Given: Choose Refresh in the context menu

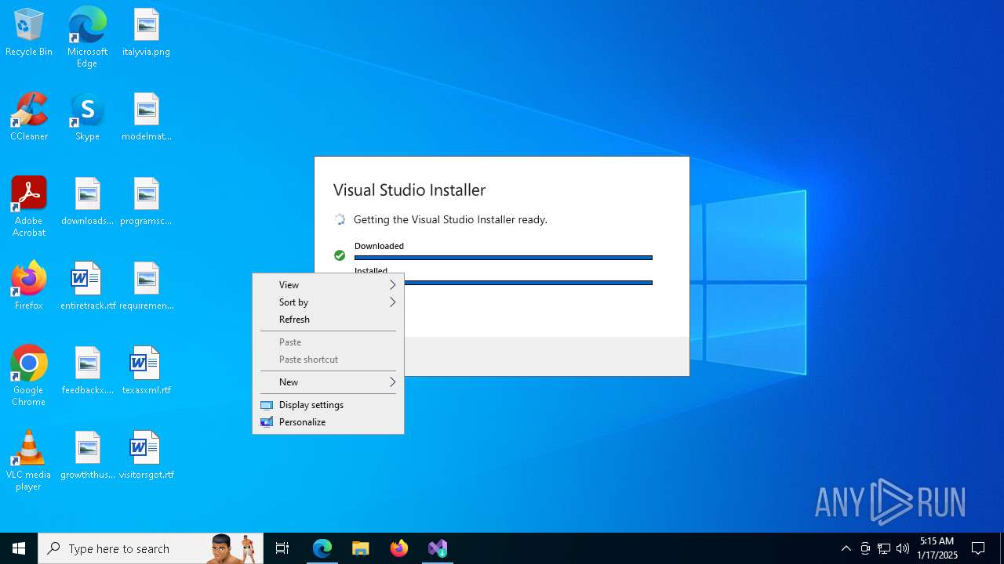Looking at the screenshot, I should pos(328,320).
